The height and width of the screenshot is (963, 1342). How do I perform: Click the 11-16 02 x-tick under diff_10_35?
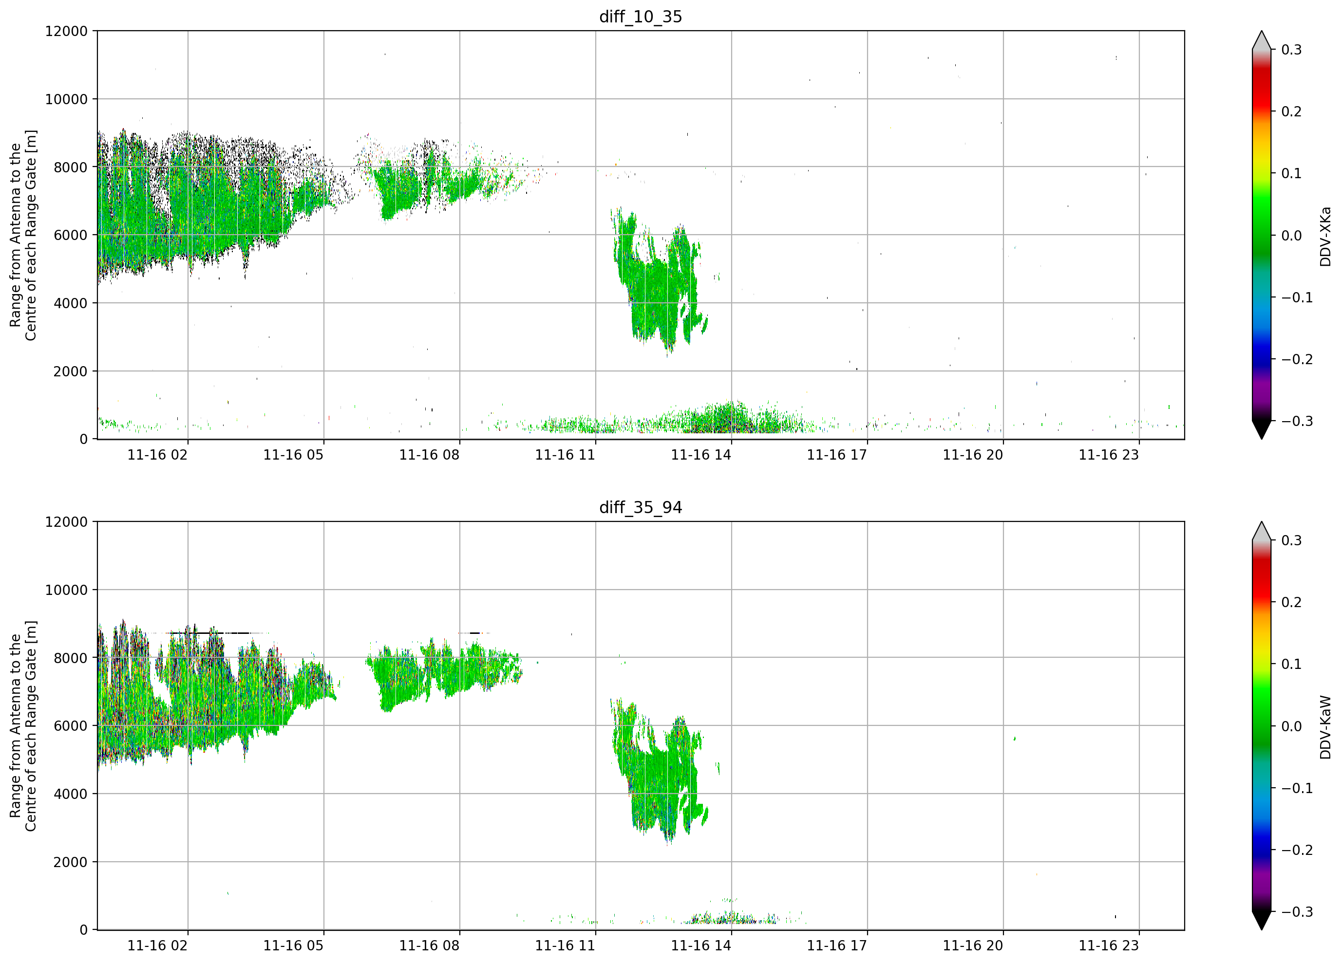point(157,455)
